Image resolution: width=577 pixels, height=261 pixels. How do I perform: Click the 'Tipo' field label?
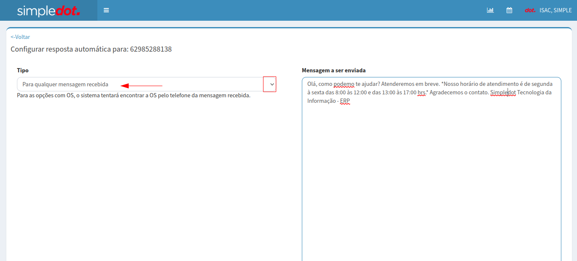(23, 70)
